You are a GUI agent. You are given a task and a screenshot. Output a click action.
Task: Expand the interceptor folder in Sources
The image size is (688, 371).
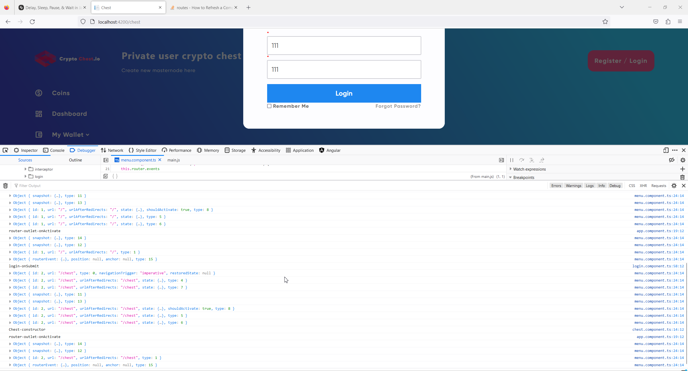point(26,169)
